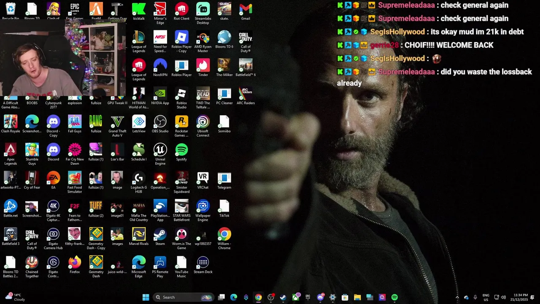
Task: Launch Kicktalk from the desktop
Action: 139,11
